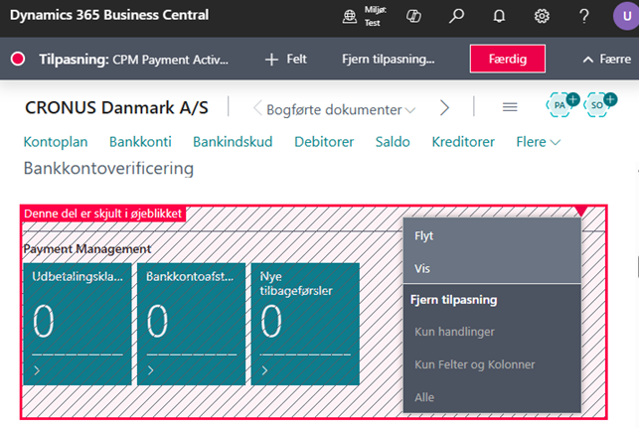
Task: Open the help question mark
Action: [x=584, y=16]
